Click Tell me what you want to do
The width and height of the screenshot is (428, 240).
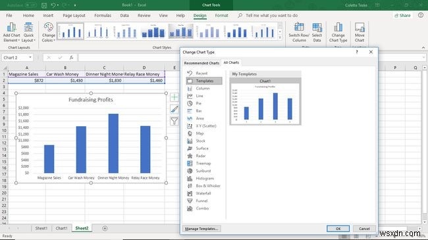pos(271,16)
